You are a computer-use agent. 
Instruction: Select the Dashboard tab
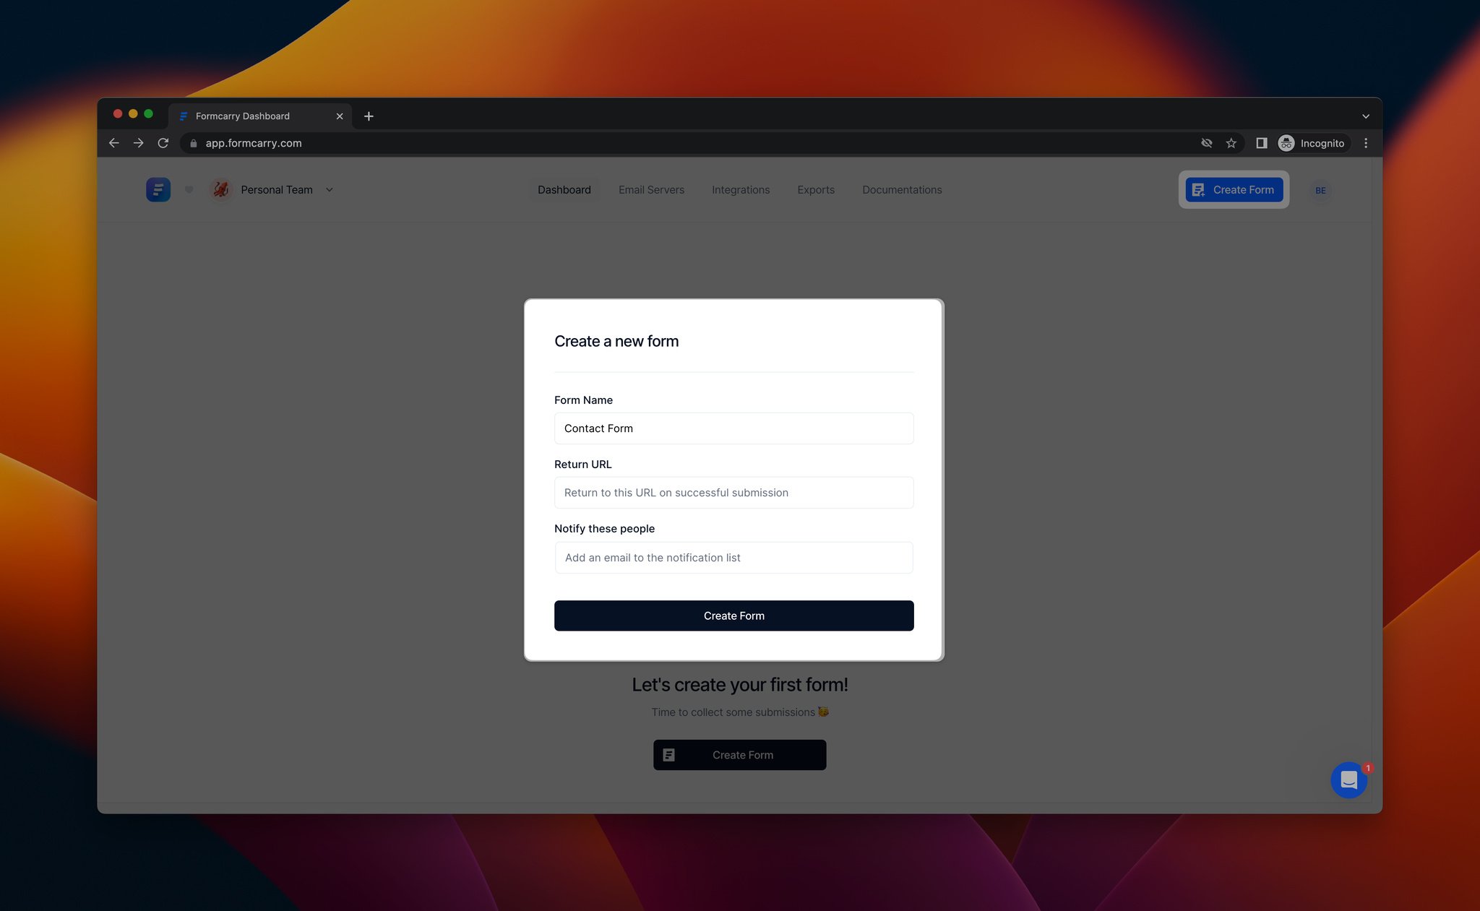pos(564,189)
